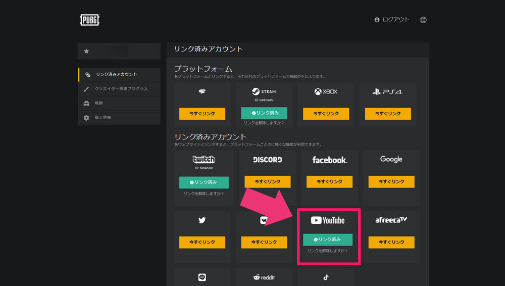Image resolution: width=505 pixels, height=286 pixels.
Task: Unlink Twitch via リンクを解除しますか？
Action: (204, 194)
